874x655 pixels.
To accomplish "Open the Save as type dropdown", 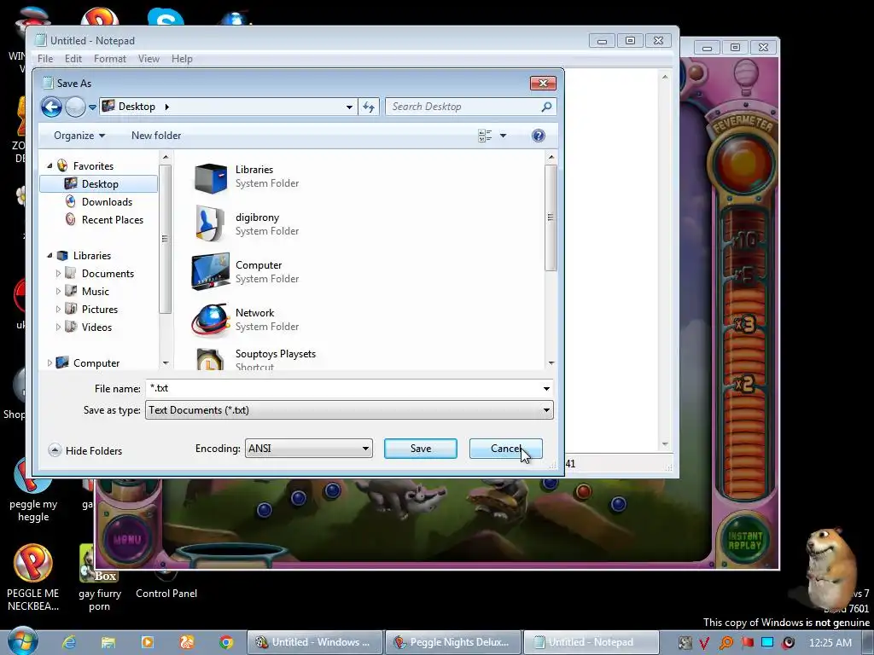I will pyautogui.click(x=349, y=410).
